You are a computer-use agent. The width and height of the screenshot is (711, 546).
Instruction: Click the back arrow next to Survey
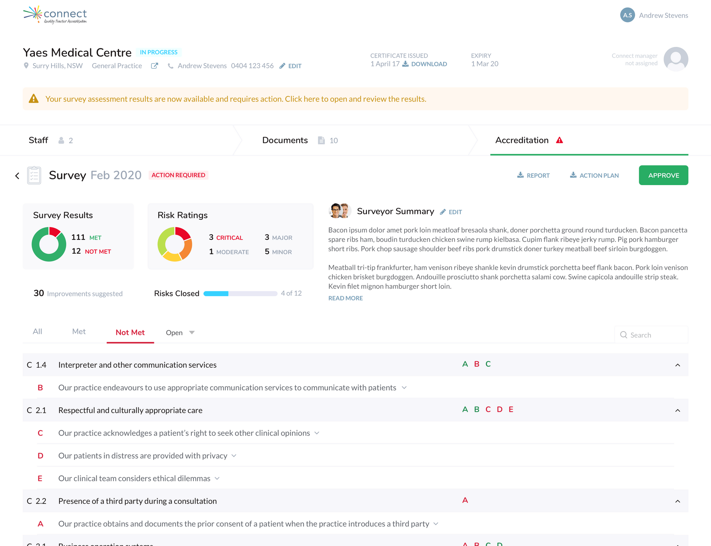point(17,175)
